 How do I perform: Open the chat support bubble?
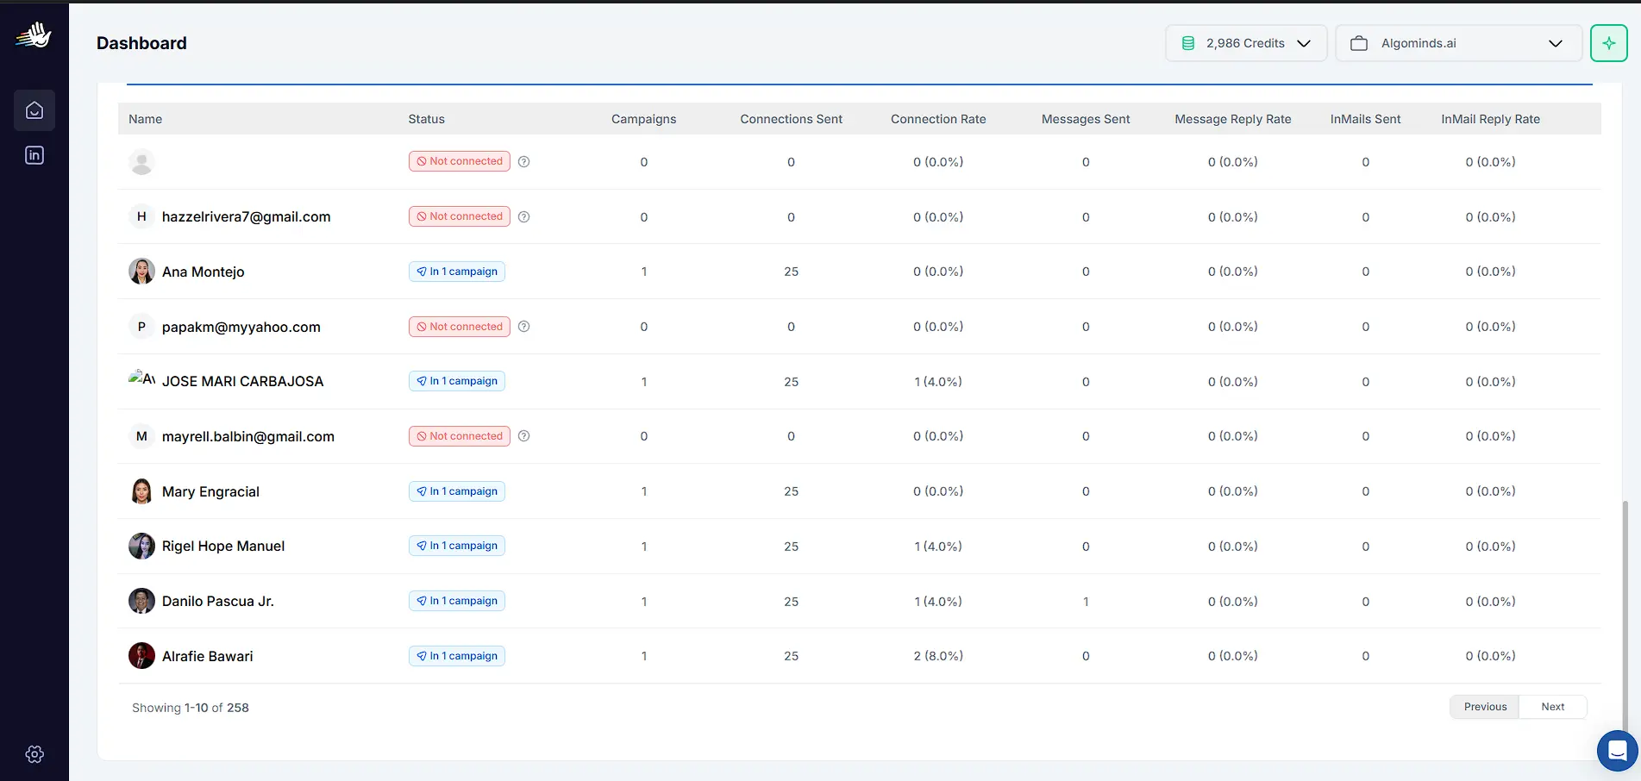pyautogui.click(x=1618, y=751)
